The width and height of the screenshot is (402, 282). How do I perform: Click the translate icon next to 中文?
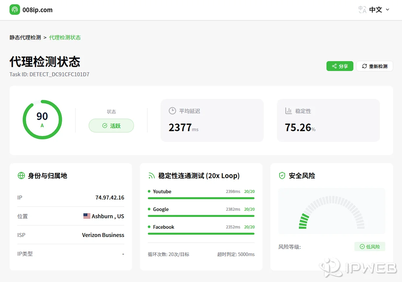(362, 10)
